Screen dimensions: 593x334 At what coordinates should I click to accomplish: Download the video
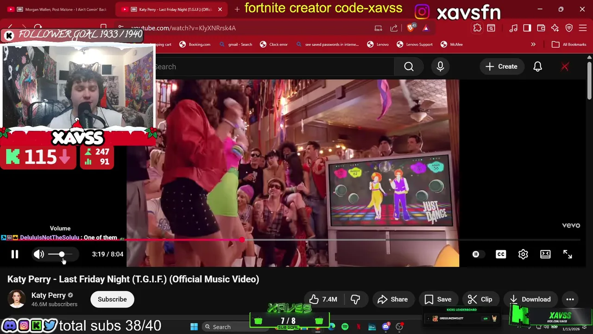[x=530, y=299]
